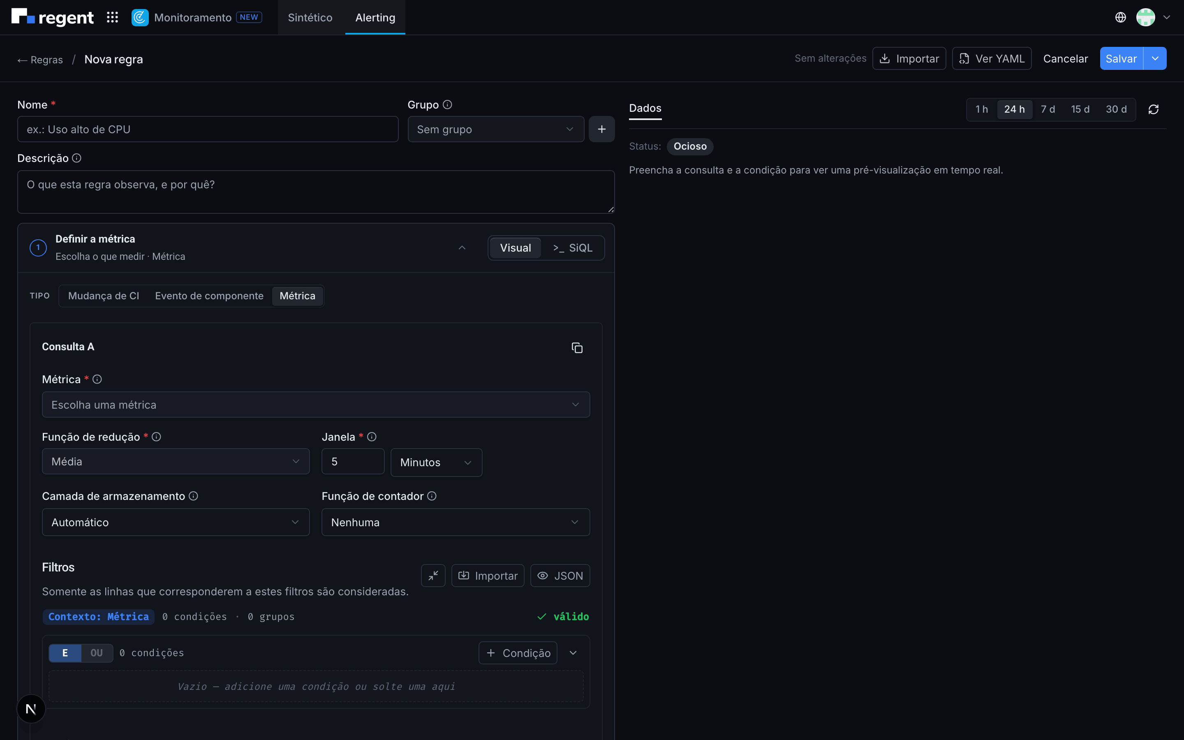Screen dimensions: 1184x740
Task: Click Função de redução info icon
Action: (x=157, y=437)
